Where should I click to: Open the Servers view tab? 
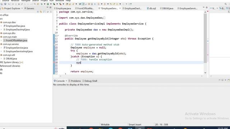click(29, 8)
